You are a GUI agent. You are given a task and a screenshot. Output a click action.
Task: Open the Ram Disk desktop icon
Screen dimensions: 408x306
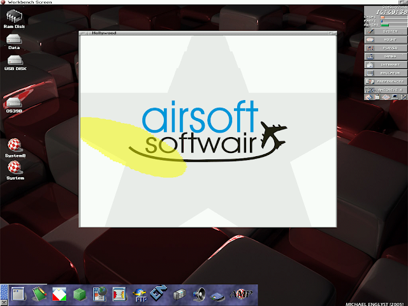tap(14, 18)
